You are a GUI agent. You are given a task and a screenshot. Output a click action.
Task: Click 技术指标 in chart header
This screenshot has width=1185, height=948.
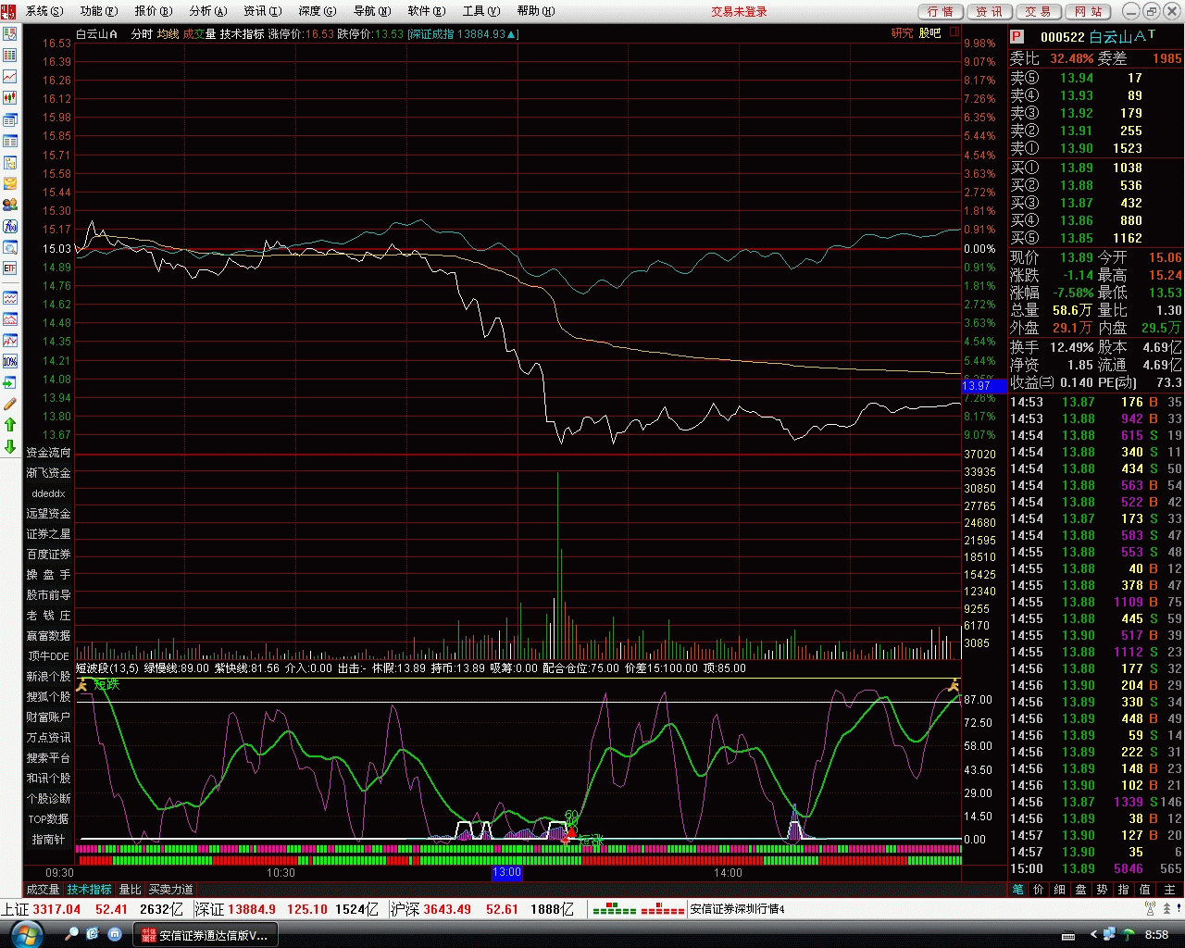point(242,34)
